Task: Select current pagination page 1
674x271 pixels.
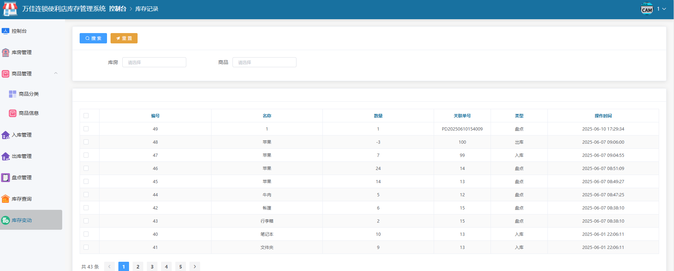Action: [x=124, y=267]
